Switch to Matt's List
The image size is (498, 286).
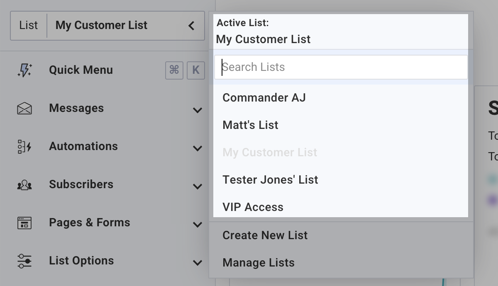250,125
